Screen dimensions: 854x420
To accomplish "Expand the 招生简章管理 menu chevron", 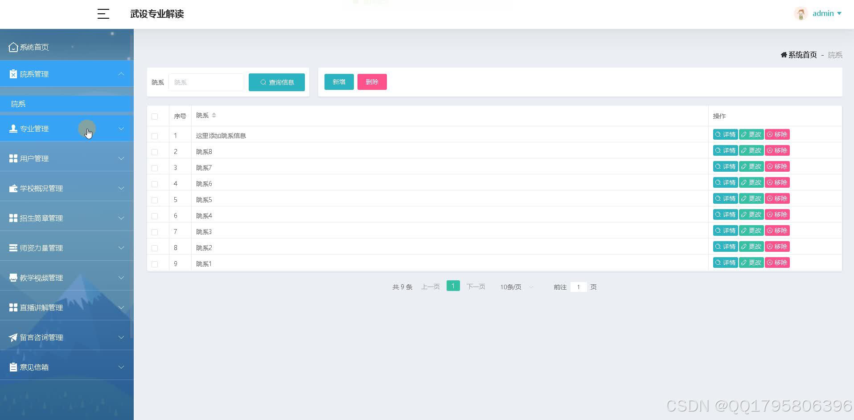I will [x=121, y=218].
